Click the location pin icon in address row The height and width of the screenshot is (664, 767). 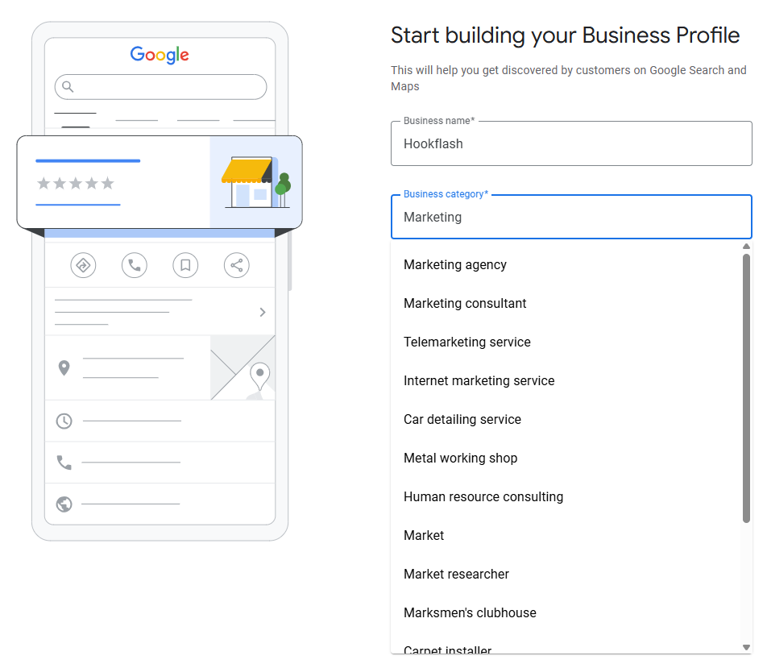(x=64, y=368)
